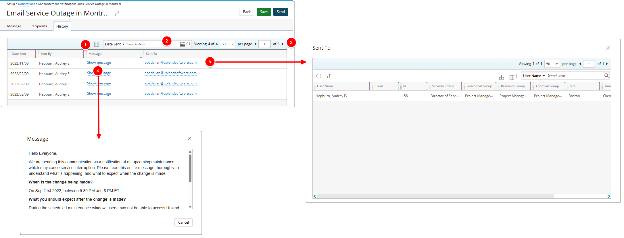
Task: Click the green Save button
Action: coord(264,12)
